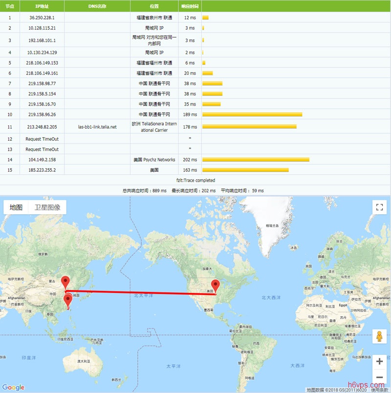The image size is (391, 393).
Task: Select IP address 219.158.5.154
Action: [x=42, y=93]
